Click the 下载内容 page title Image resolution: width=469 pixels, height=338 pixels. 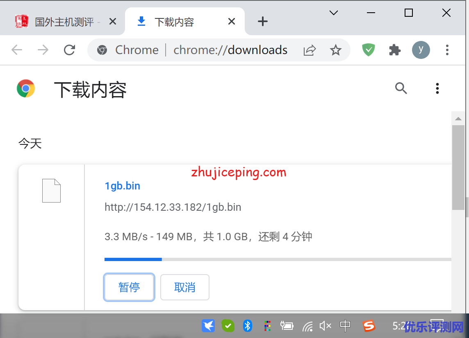tap(90, 90)
